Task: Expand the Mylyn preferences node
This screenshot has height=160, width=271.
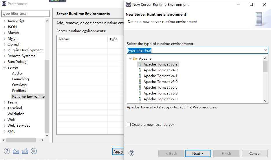Action: 5,39
